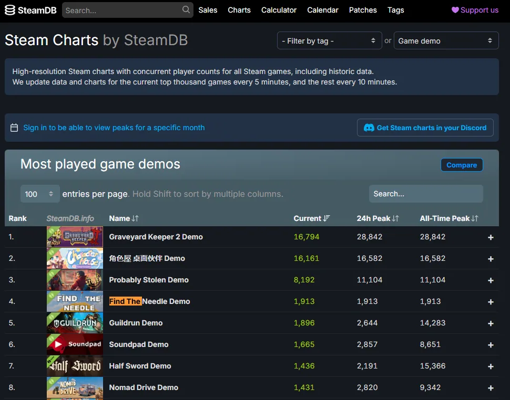Expand Guildrun Demo plus icon
510x400 pixels.
click(491, 323)
